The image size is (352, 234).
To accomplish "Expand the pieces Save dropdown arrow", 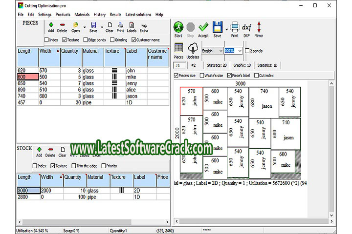I will 102,27.
